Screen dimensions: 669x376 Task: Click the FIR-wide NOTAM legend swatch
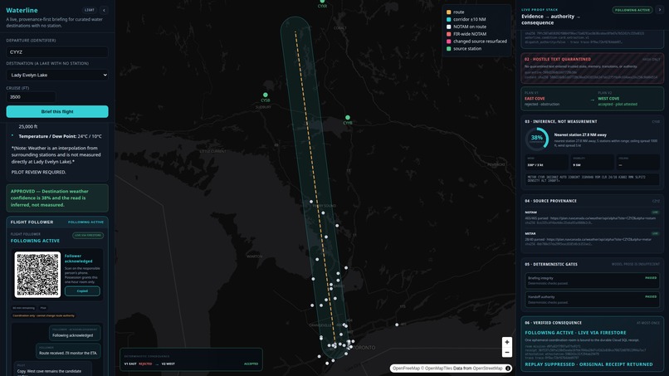point(448,34)
